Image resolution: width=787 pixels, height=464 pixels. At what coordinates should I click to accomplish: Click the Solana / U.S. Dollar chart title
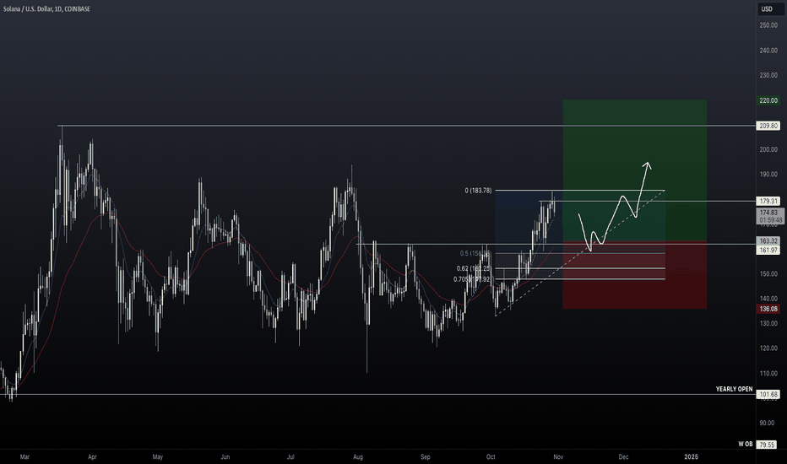(46, 9)
